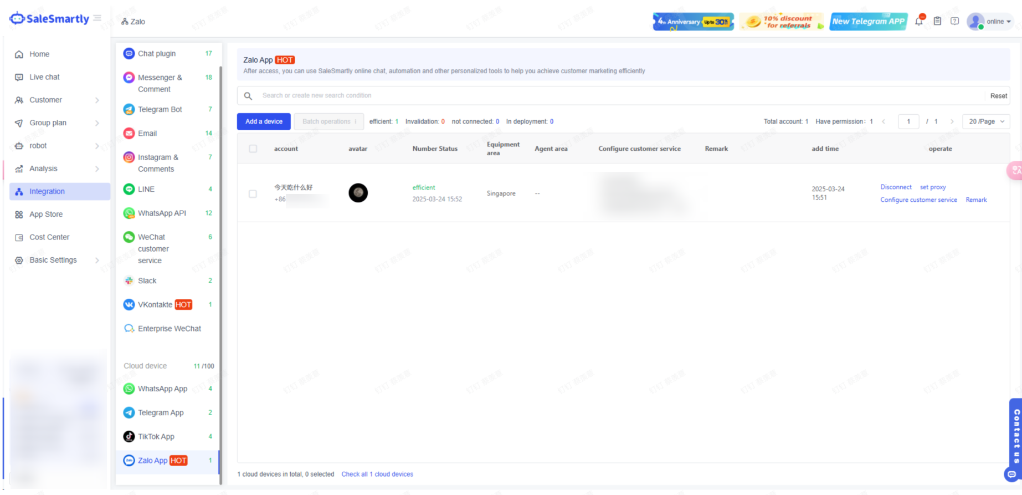Click the translate floating icon
The height and width of the screenshot is (495, 1022).
coord(1015,171)
